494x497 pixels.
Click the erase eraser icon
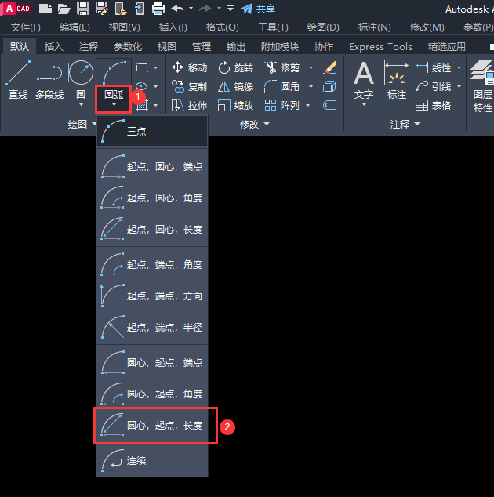[x=329, y=67]
